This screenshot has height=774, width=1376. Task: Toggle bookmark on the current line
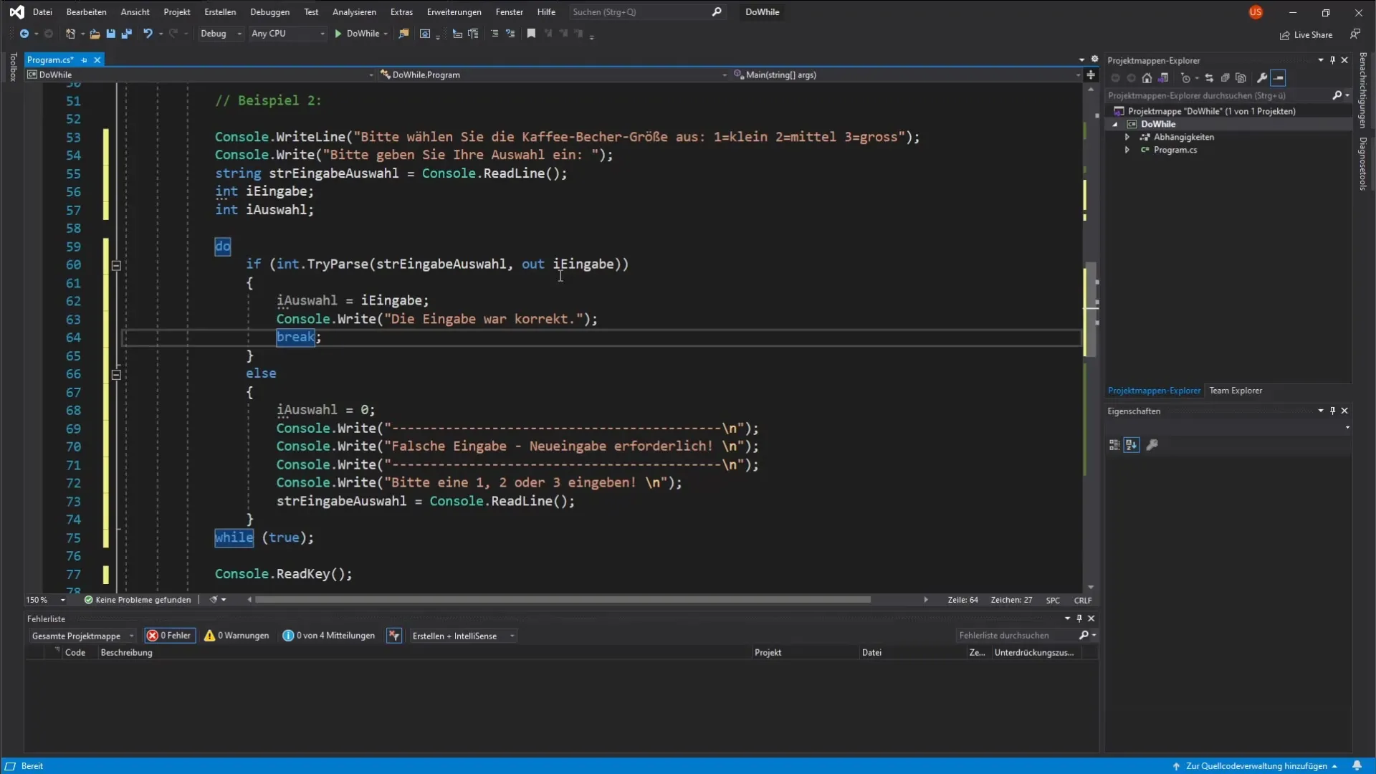click(531, 34)
